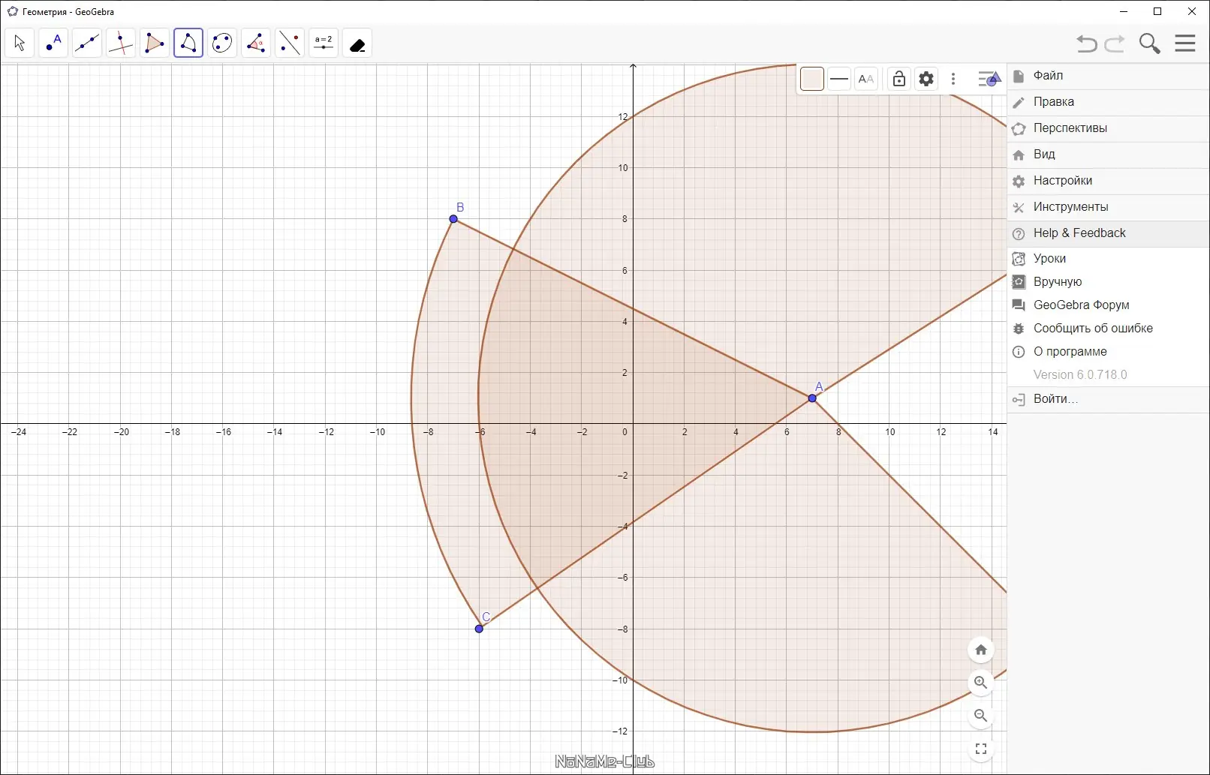Screen dimensions: 1210x775
Task: Select point A on the canvas
Action: 812,398
